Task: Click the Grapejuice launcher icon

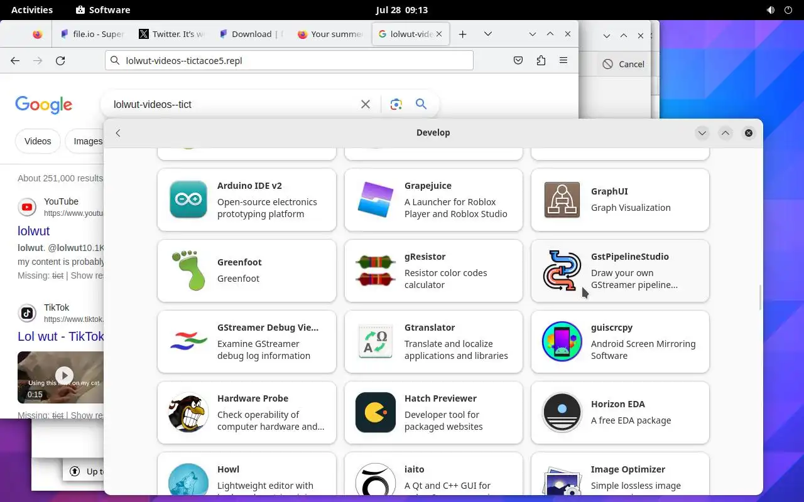Action: tap(376, 200)
